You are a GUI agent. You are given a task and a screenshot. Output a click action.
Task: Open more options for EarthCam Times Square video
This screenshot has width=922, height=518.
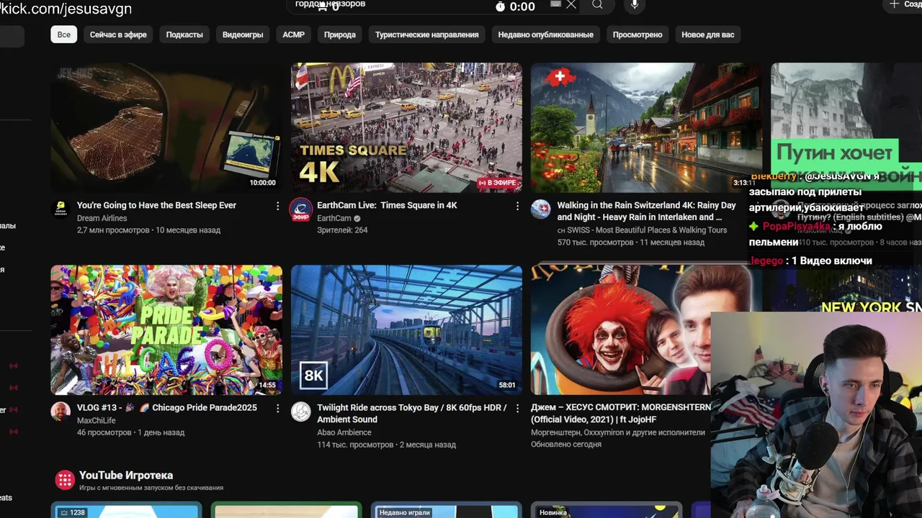(x=517, y=206)
